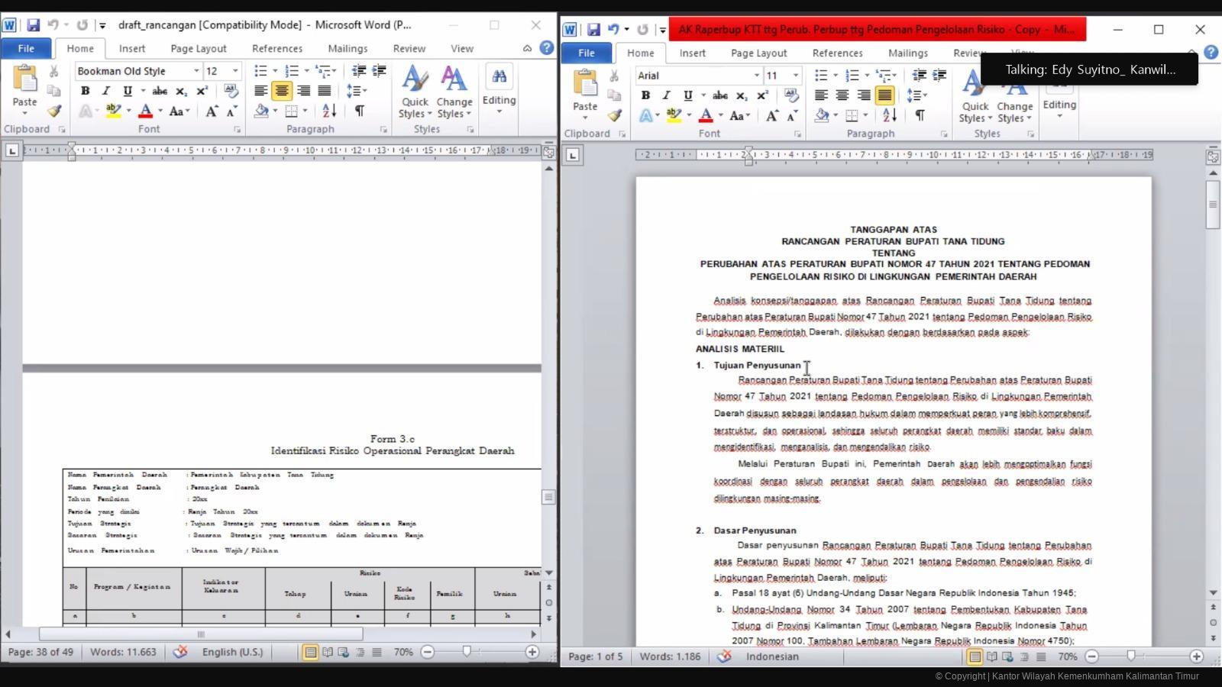1222x687 pixels.
Task: Enable Justify alignment in right window
Action: point(884,95)
